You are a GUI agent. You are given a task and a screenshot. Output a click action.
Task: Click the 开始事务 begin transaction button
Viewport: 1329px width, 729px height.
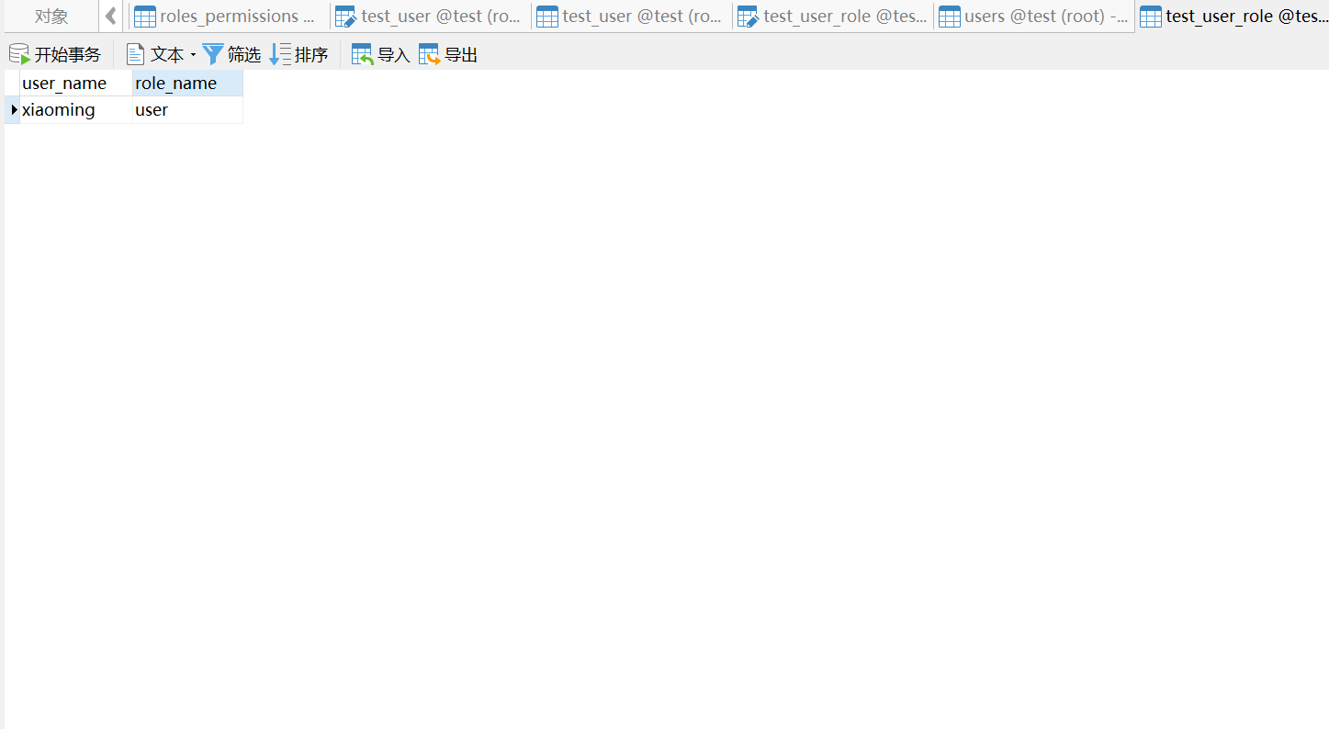tap(54, 55)
